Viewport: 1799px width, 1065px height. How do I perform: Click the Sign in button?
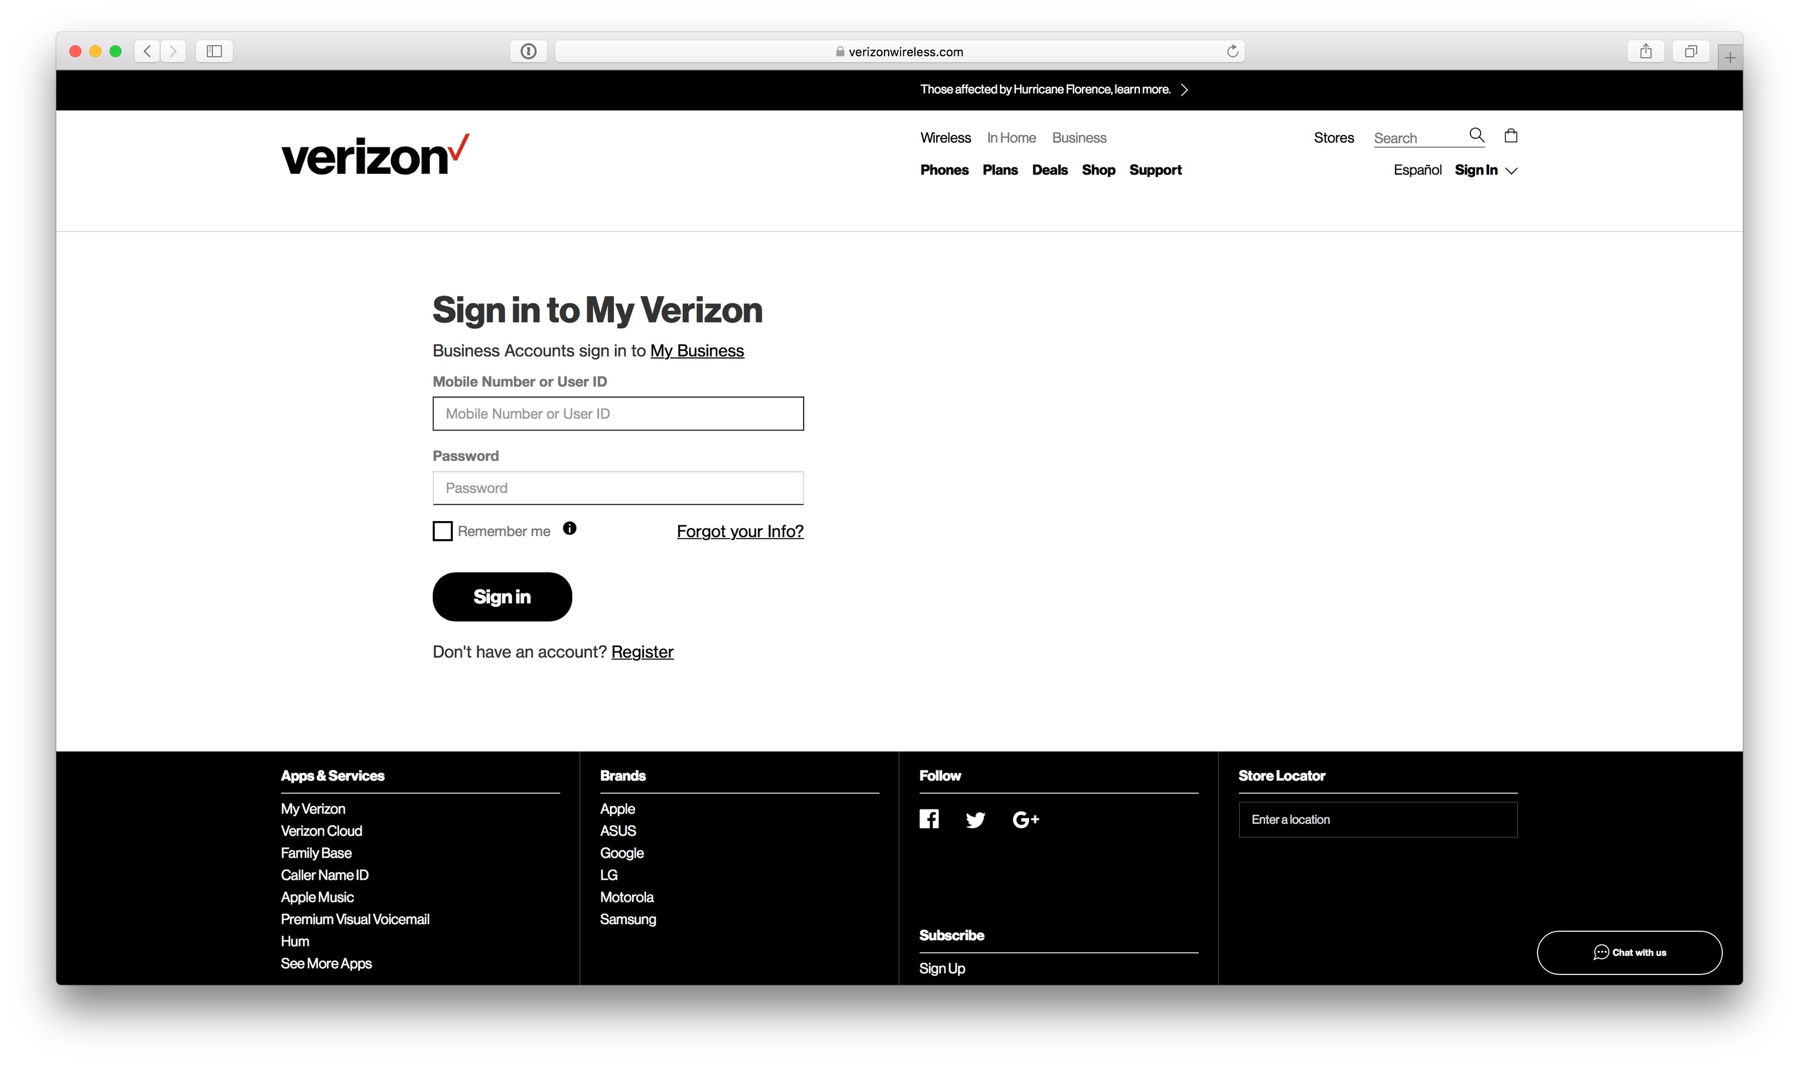click(501, 596)
